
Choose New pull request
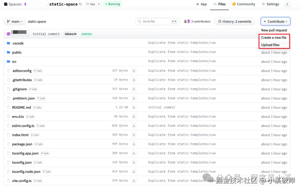click(x=274, y=30)
